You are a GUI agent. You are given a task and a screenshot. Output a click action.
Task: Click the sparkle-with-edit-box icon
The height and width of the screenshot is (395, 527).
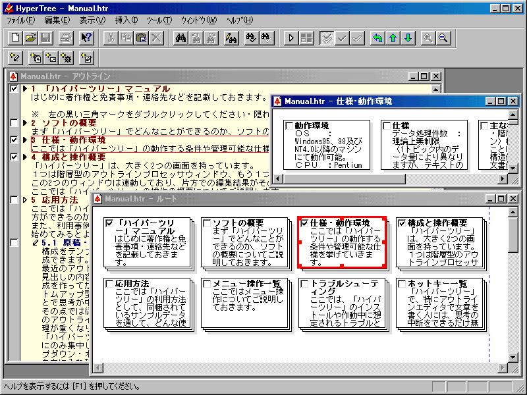86,58
